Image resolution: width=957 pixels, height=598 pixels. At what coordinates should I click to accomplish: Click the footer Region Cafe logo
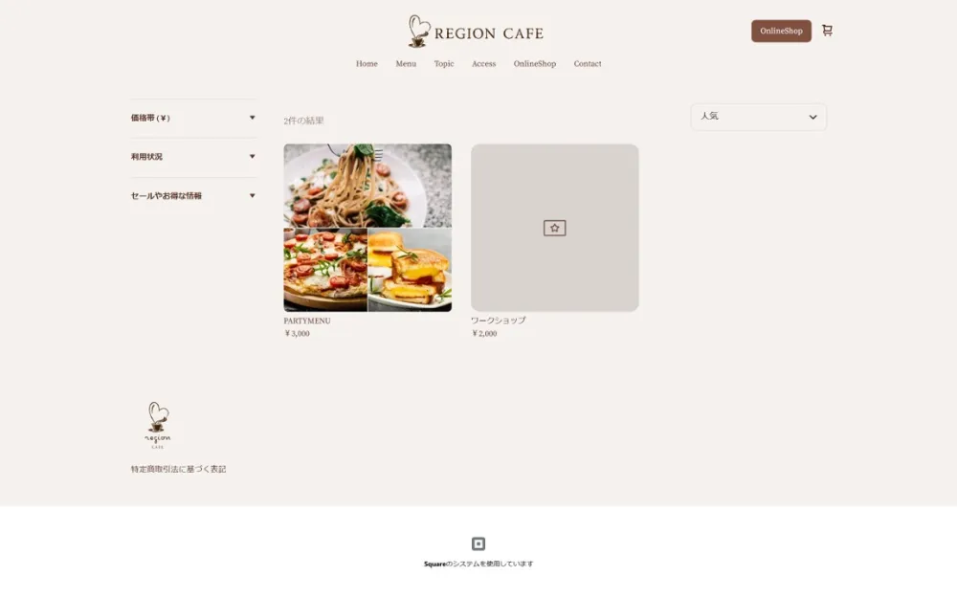(x=158, y=426)
